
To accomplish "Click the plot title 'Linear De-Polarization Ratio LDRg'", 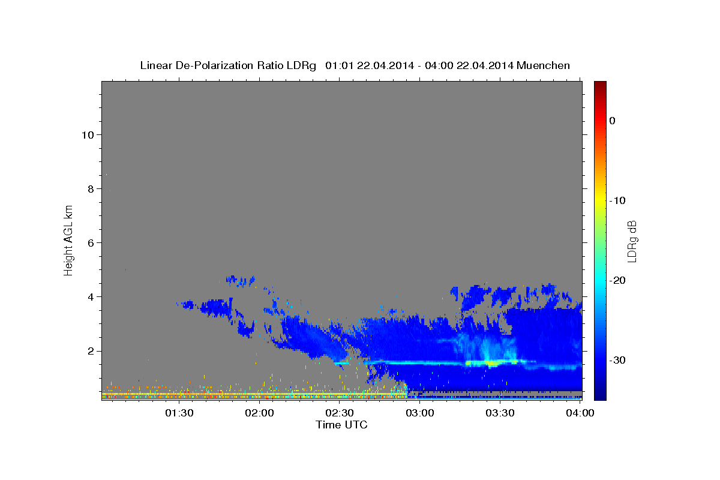I will point(227,65).
